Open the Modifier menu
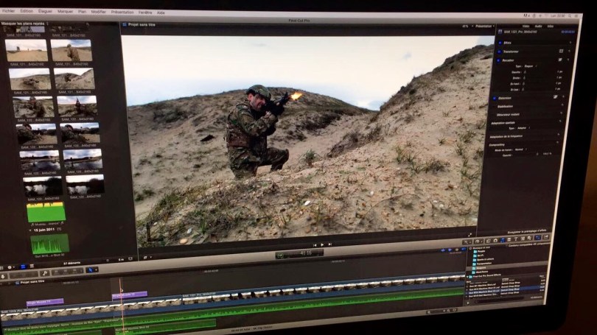 point(98,13)
